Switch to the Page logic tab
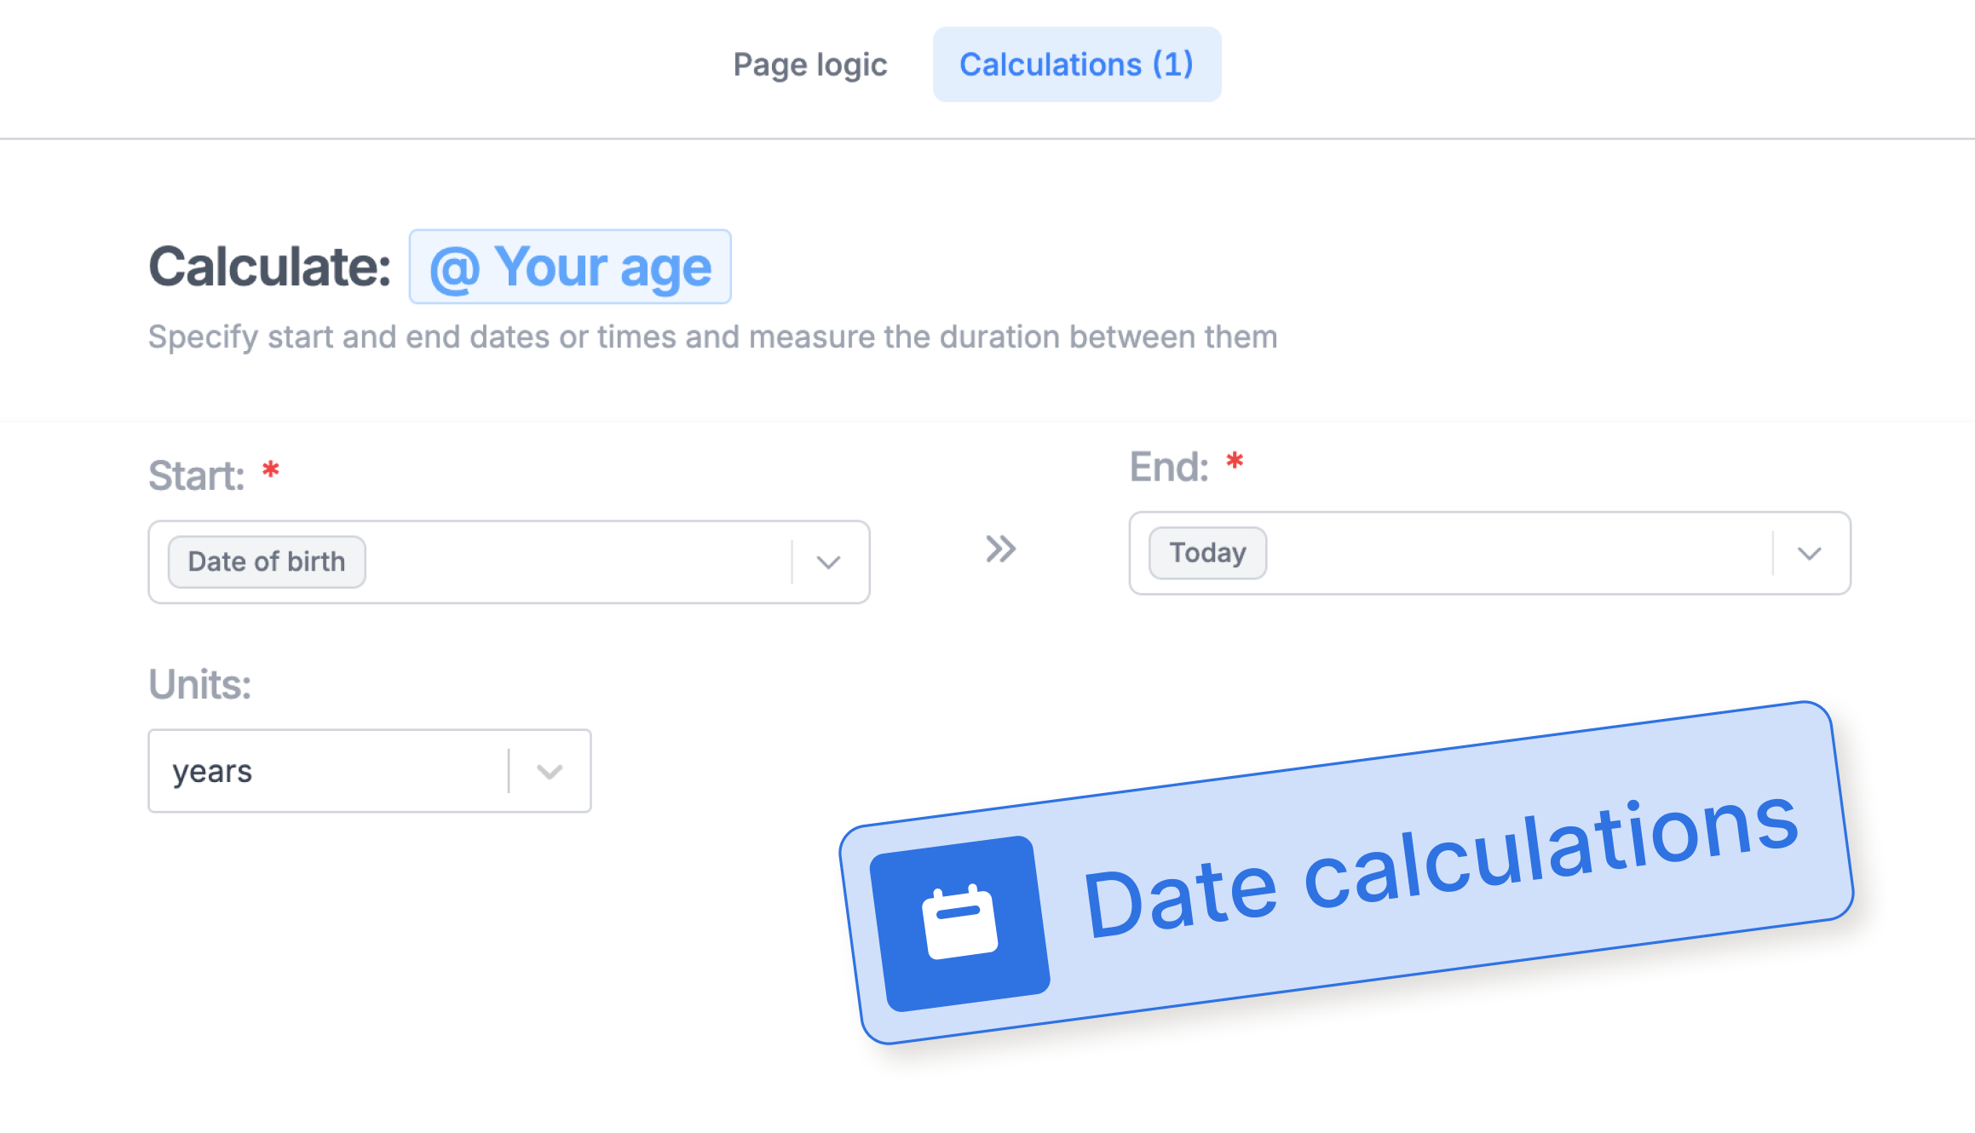Image resolution: width=1975 pixels, height=1133 pixels. (x=809, y=65)
